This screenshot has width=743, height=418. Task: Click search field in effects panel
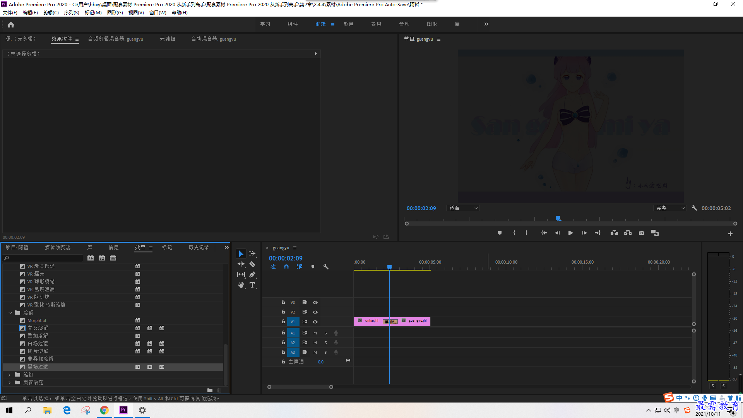click(43, 258)
